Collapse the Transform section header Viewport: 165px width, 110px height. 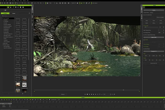pos(154,51)
